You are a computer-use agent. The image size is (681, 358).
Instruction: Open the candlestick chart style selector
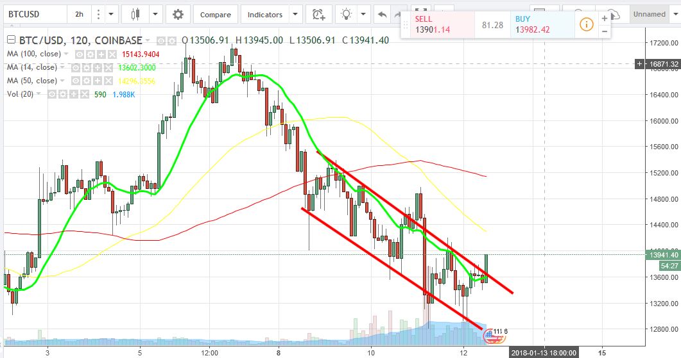(x=135, y=14)
